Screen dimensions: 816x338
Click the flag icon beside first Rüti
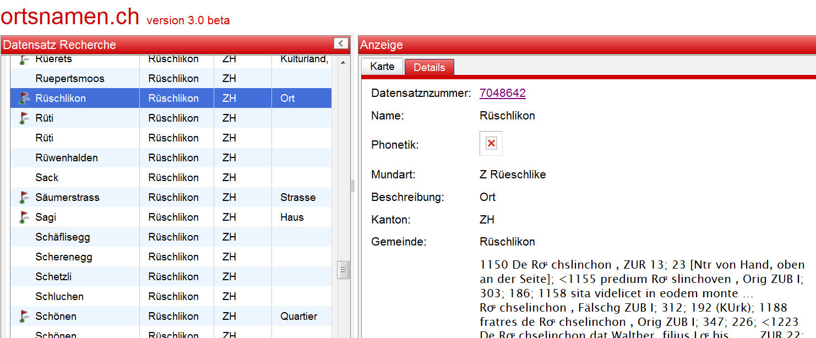[x=23, y=118]
